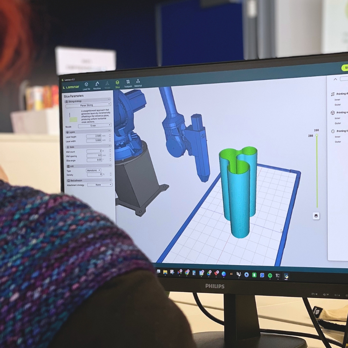Open Snipping Tool in the taskbar
348x348 pixels.
(x=172, y=272)
